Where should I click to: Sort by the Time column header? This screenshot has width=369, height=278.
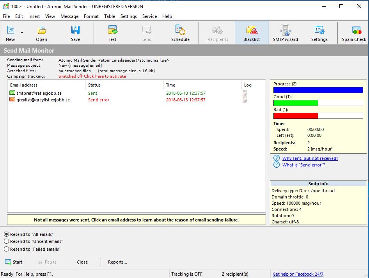[x=202, y=85]
